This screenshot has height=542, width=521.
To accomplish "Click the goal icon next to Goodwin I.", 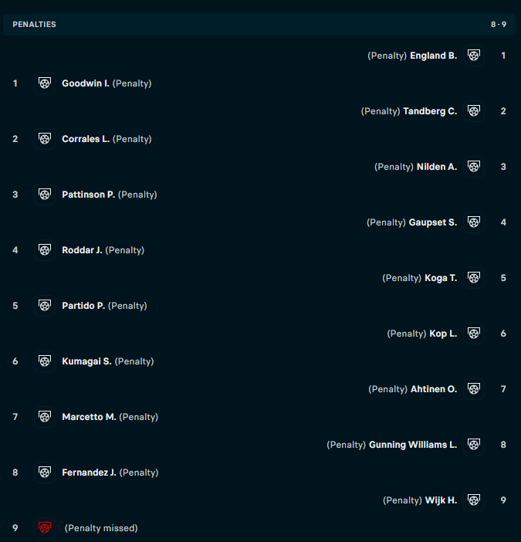I will [45, 83].
